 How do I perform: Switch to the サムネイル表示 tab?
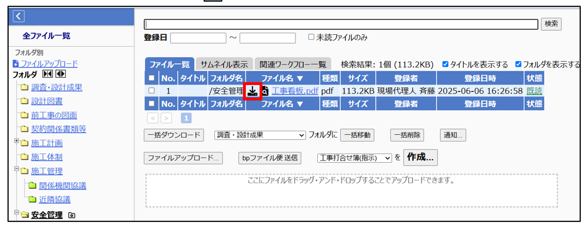[x=224, y=64]
